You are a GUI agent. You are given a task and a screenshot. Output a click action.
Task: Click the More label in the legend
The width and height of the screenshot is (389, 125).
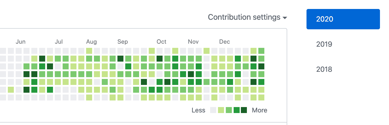click(x=260, y=110)
